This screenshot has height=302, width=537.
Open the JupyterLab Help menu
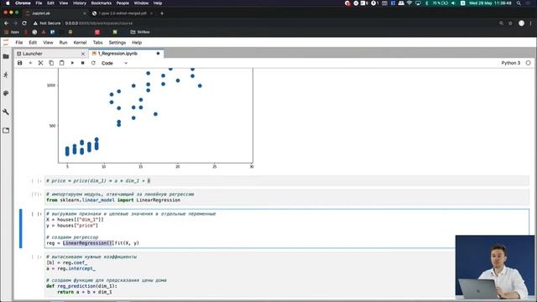137,43
